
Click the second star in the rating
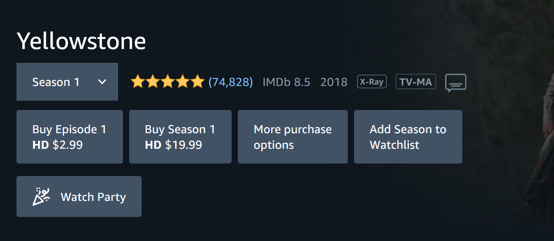coord(152,82)
